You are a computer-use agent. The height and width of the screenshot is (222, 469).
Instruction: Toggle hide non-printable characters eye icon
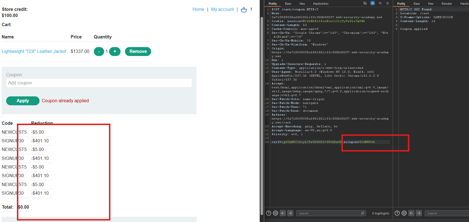(365, 3)
